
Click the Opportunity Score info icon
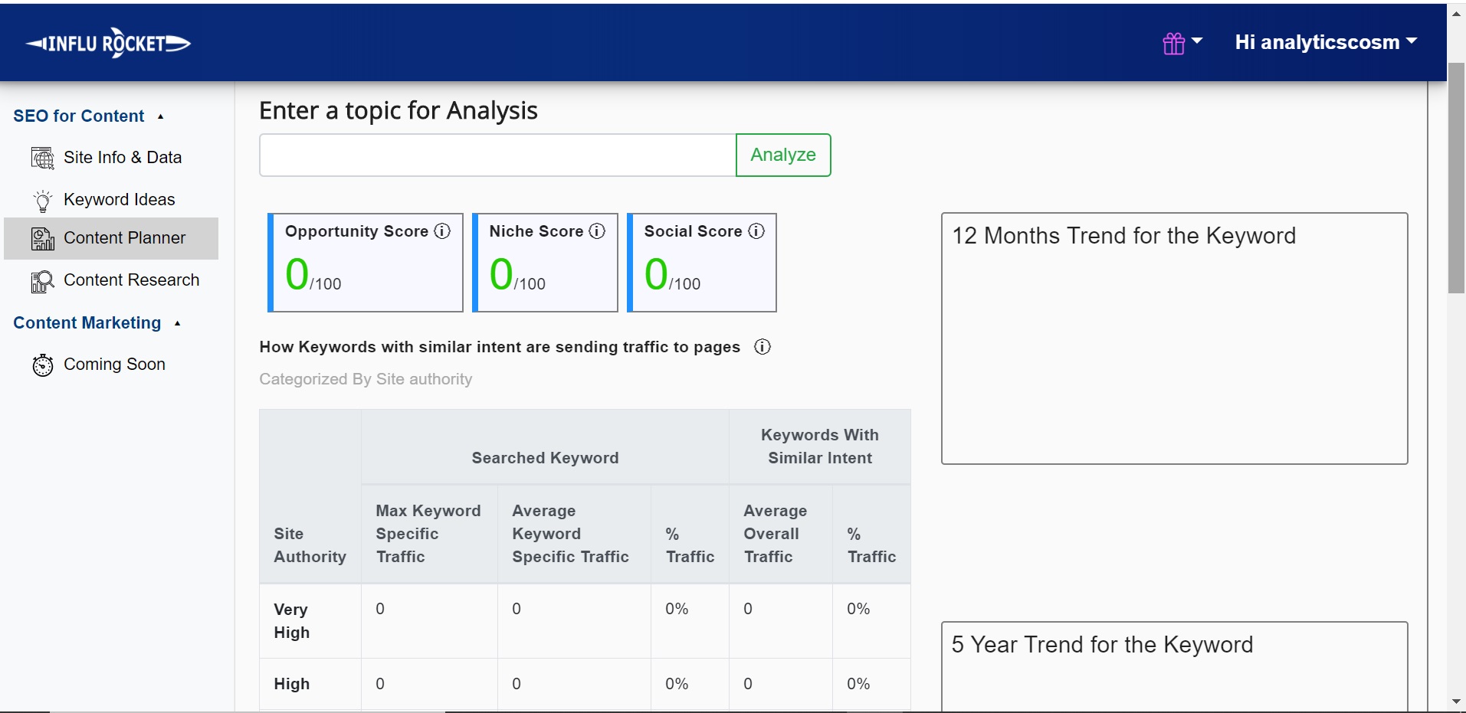442,231
